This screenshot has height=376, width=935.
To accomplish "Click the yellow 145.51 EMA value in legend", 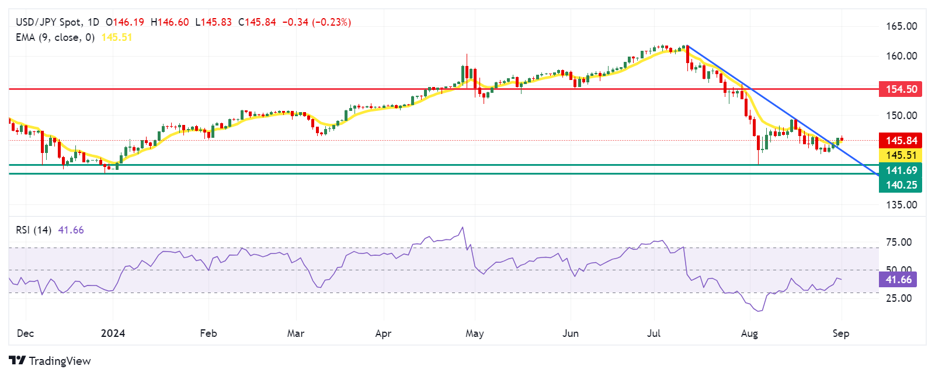I will tap(117, 37).
